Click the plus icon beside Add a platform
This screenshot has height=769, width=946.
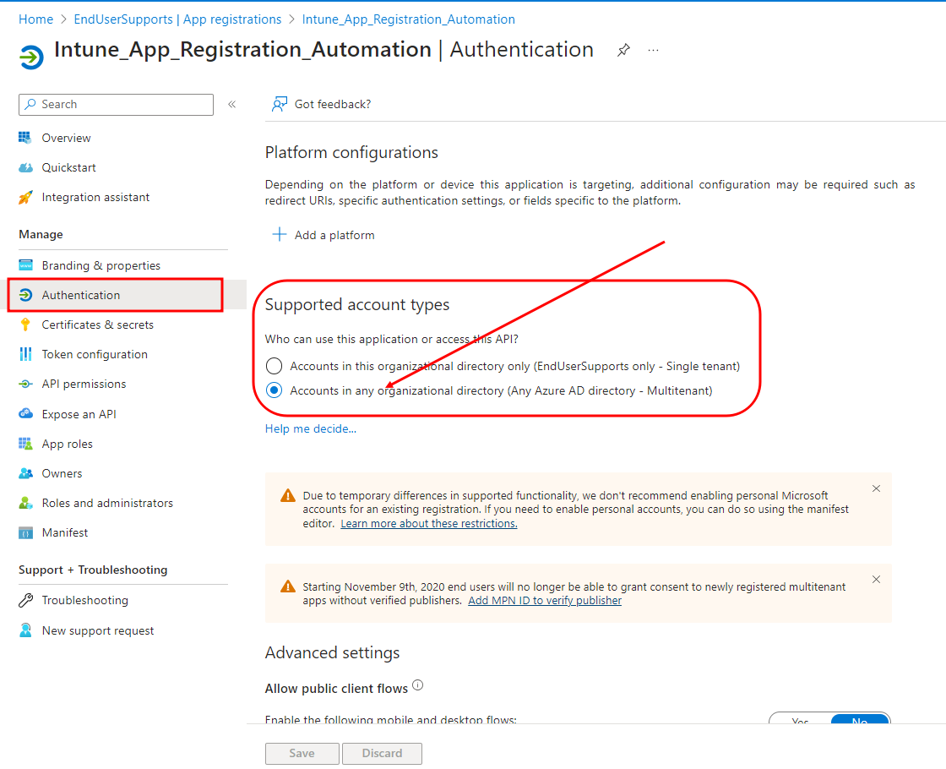[279, 234]
